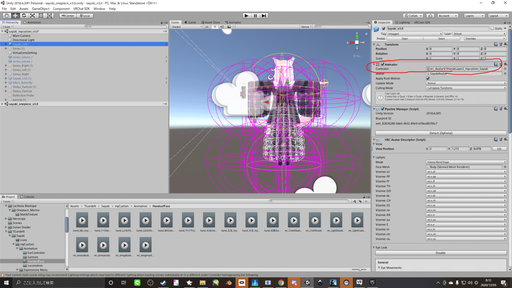
Task: Open the cloud services button
Action: tap(431, 16)
